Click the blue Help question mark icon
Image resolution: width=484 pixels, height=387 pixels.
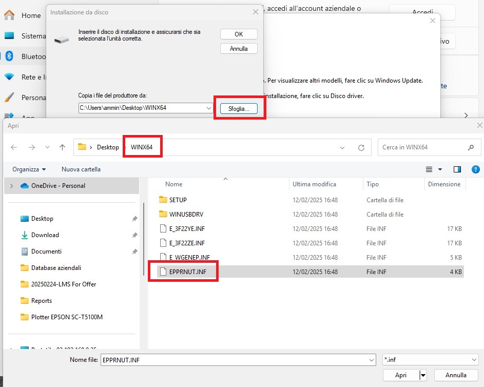(475, 169)
